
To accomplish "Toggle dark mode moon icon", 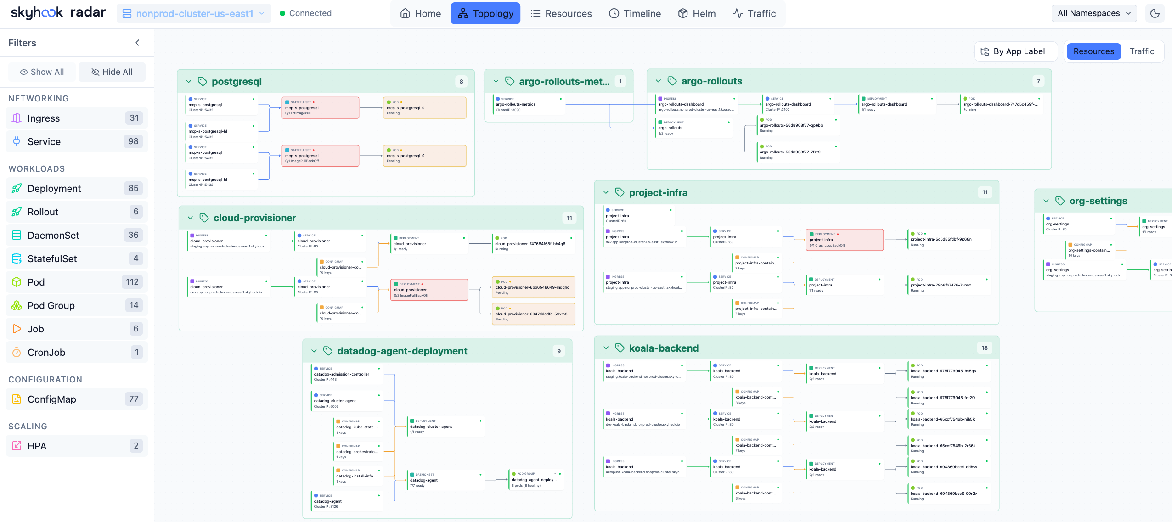I will pyautogui.click(x=1155, y=13).
